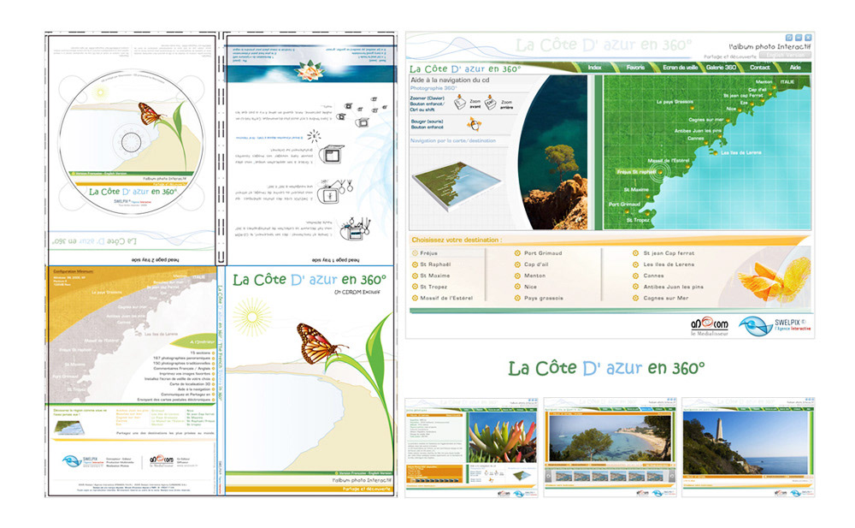Click the large green title below window
This screenshot has height=528, width=855.
(606, 368)
